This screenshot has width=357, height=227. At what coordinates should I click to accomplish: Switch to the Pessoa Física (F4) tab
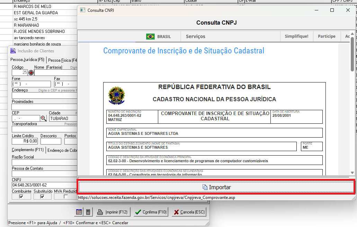tap(62, 60)
